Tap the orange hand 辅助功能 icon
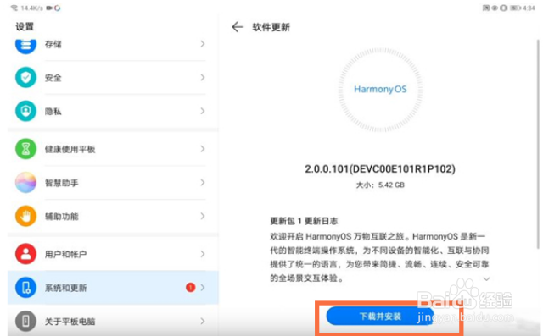Screen dimensions: 543x336 25,216
